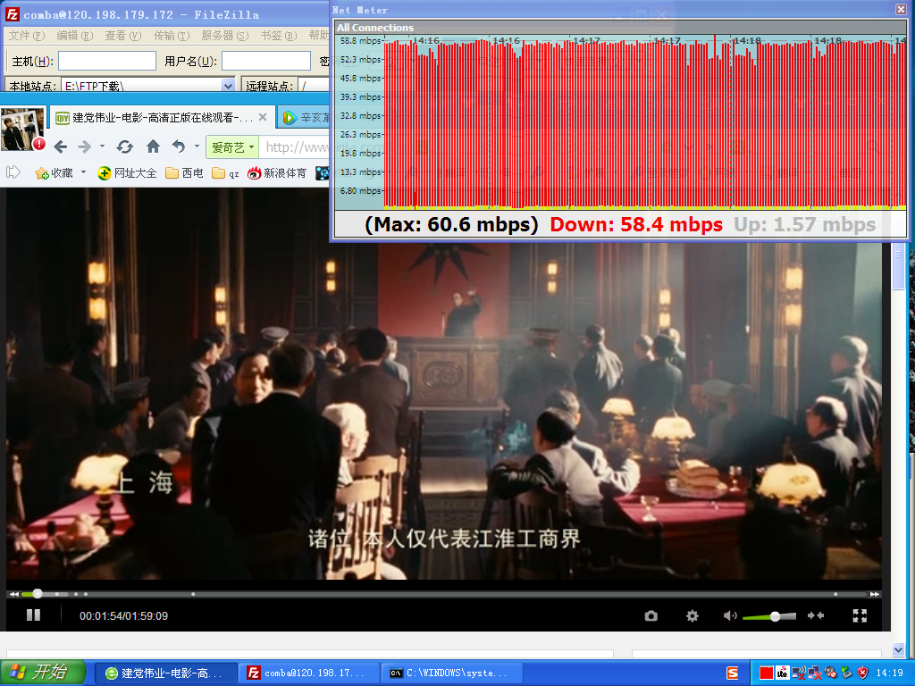Go to the browser home page
915x686 pixels.
[x=153, y=146]
